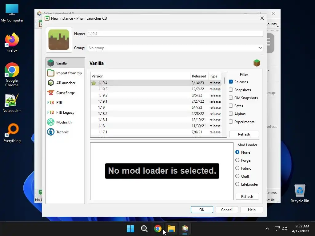Select the FTB source
The width and height of the screenshot is (315, 236).
[x=65, y=103]
